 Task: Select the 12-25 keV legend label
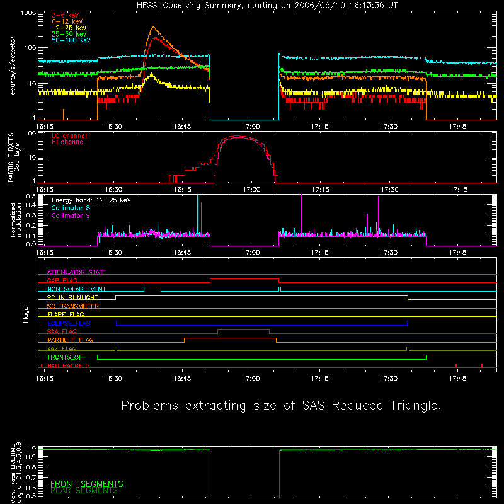[69, 28]
